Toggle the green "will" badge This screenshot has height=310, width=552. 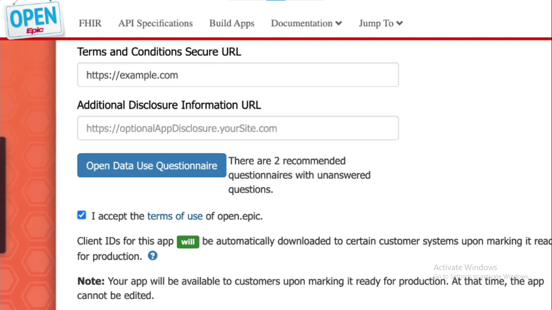(x=188, y=242)
